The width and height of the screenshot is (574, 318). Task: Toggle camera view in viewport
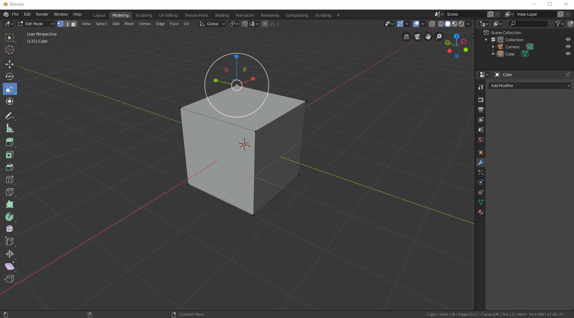pyautogui.click(x=417, y=37)
